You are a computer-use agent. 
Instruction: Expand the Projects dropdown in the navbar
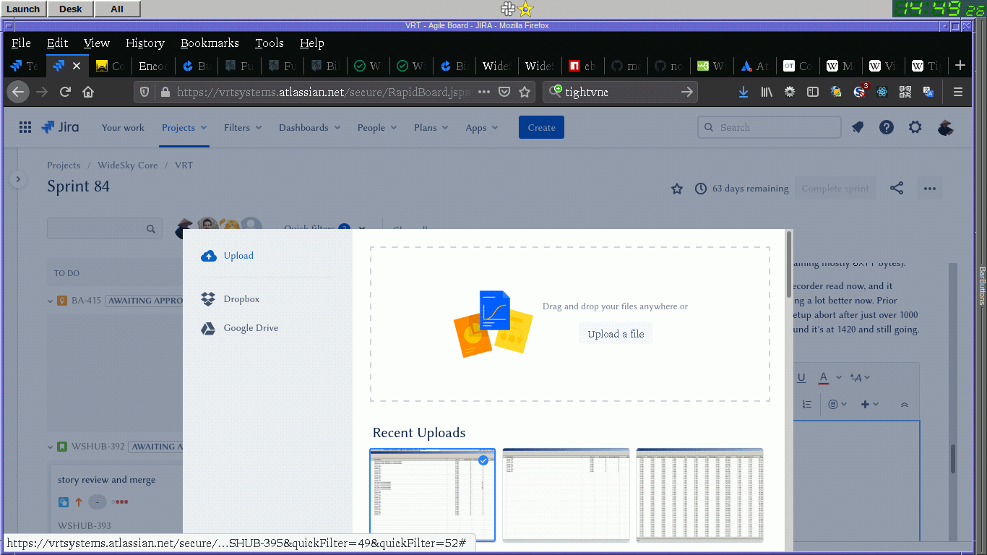pyautogui.click(x=184, y=127)
